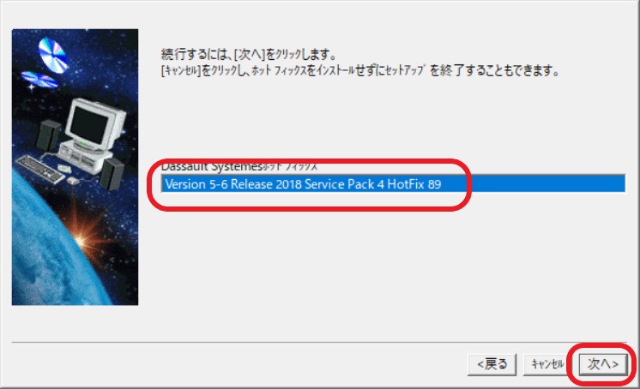
Task: Click the キャンセル button
Action: [547, 363]
